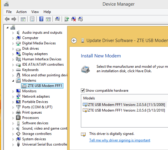Click Uninstall device icon with red X
Screen dimensions: 168x150
point(73,19)
